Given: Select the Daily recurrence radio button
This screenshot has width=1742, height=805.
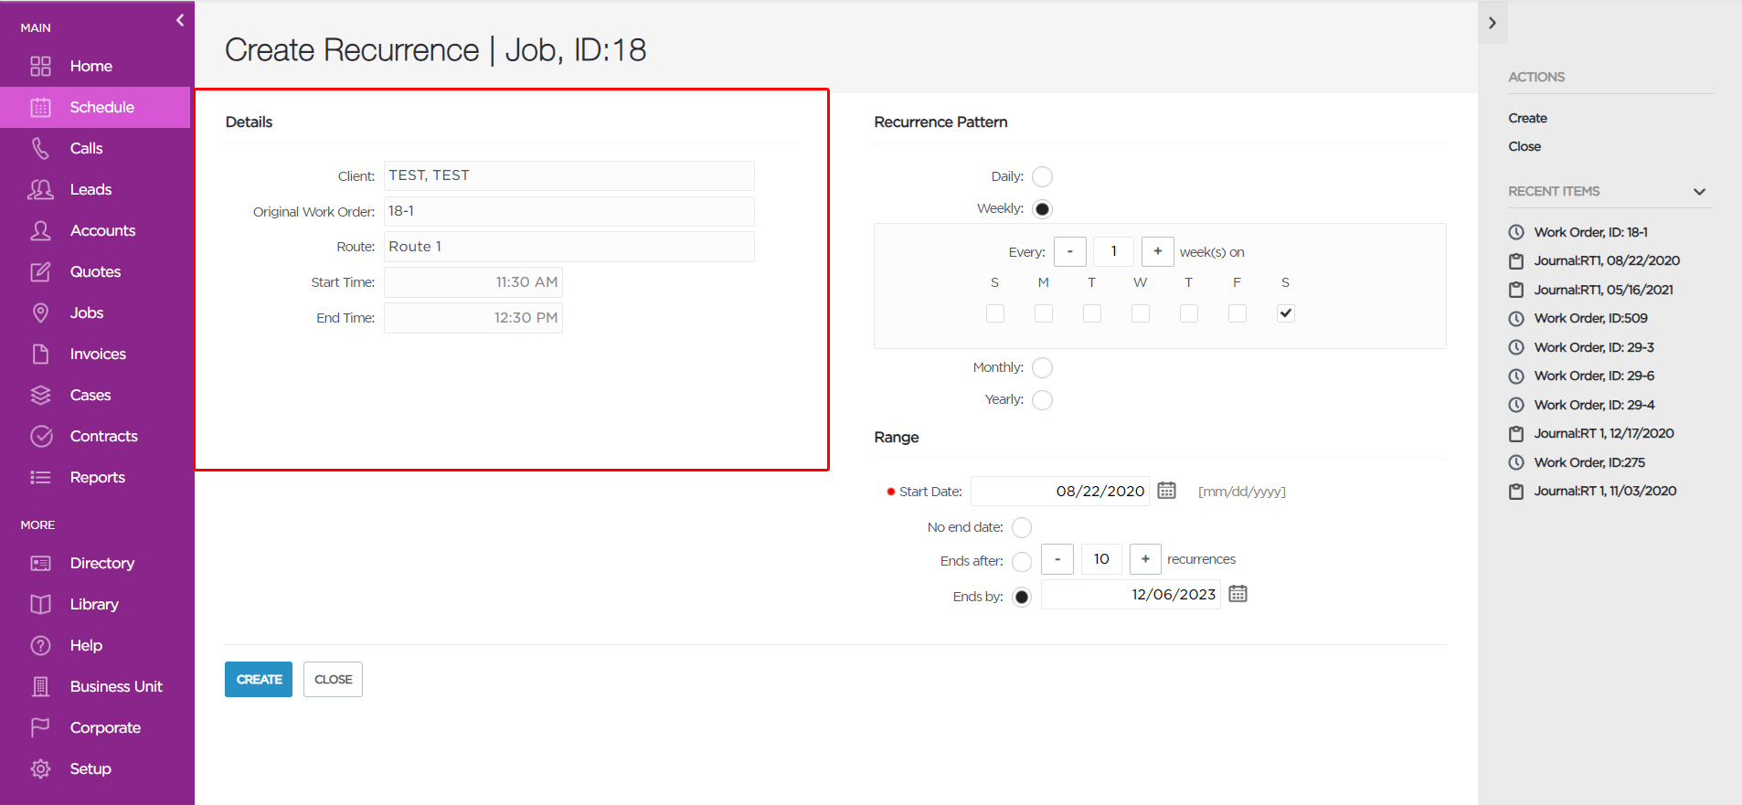Looking at the screenshot, I should click(1042, 176).
